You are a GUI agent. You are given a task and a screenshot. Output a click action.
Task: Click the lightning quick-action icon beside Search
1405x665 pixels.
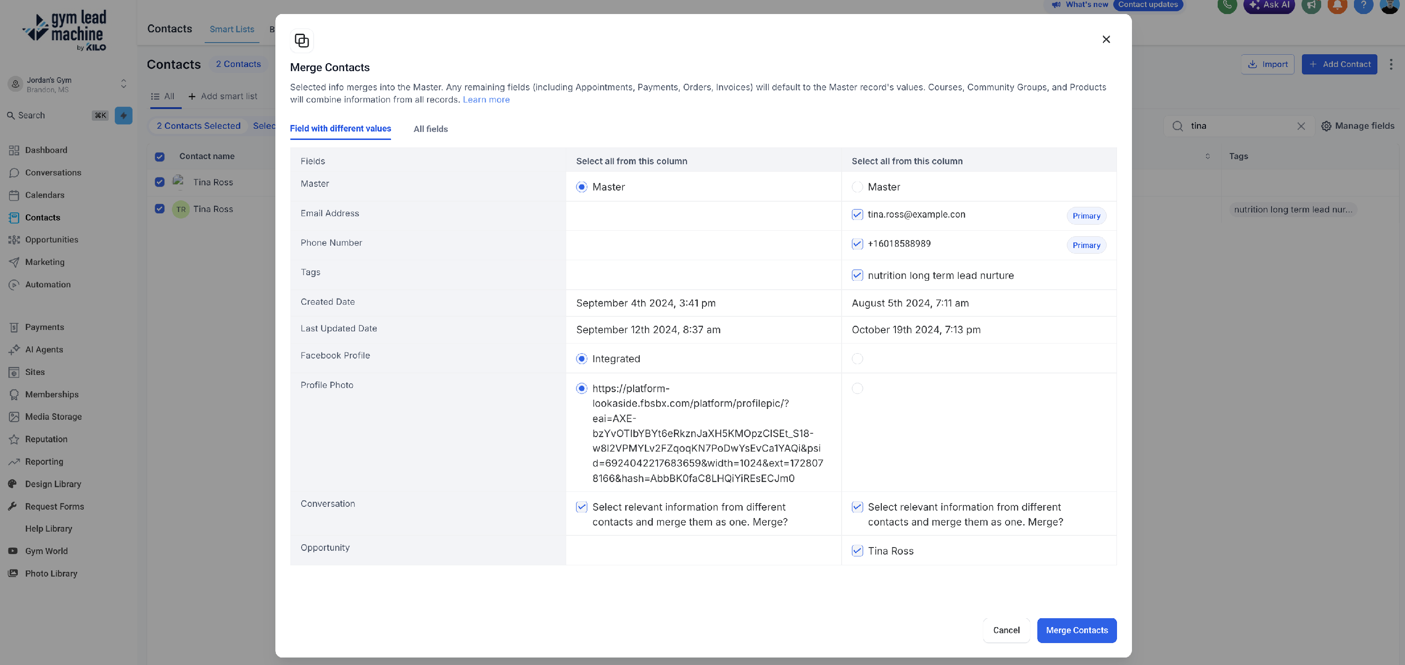(123, 115)
